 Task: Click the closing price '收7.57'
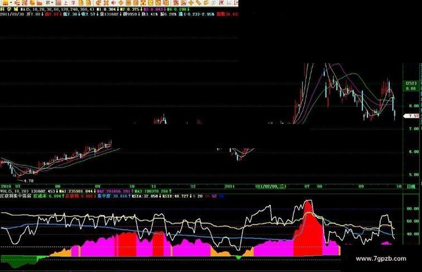89,14
